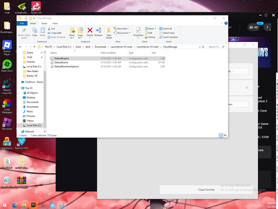Click Downloads in the address path
The height and width of the screenshot is (209, 278).
tap(101, 47)
